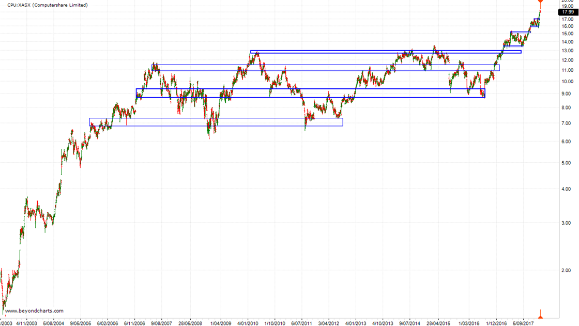Click the 14.00 price axis label
This screenshot has height=326, width=579.
click(x=567, y=42)
